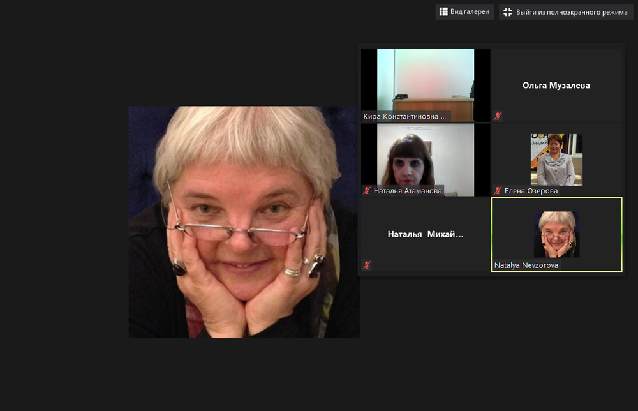Click muted mic icon beside Елена Озерова
This screenshot has width=638, height=411.
pyautogui.click(x=498, y=190)
